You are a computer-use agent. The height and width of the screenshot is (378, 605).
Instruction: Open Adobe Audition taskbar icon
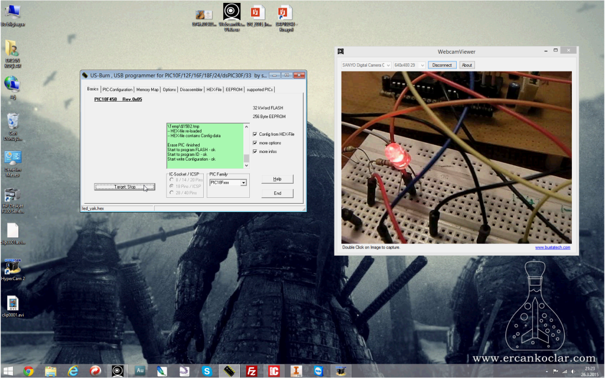pos(139,371)
